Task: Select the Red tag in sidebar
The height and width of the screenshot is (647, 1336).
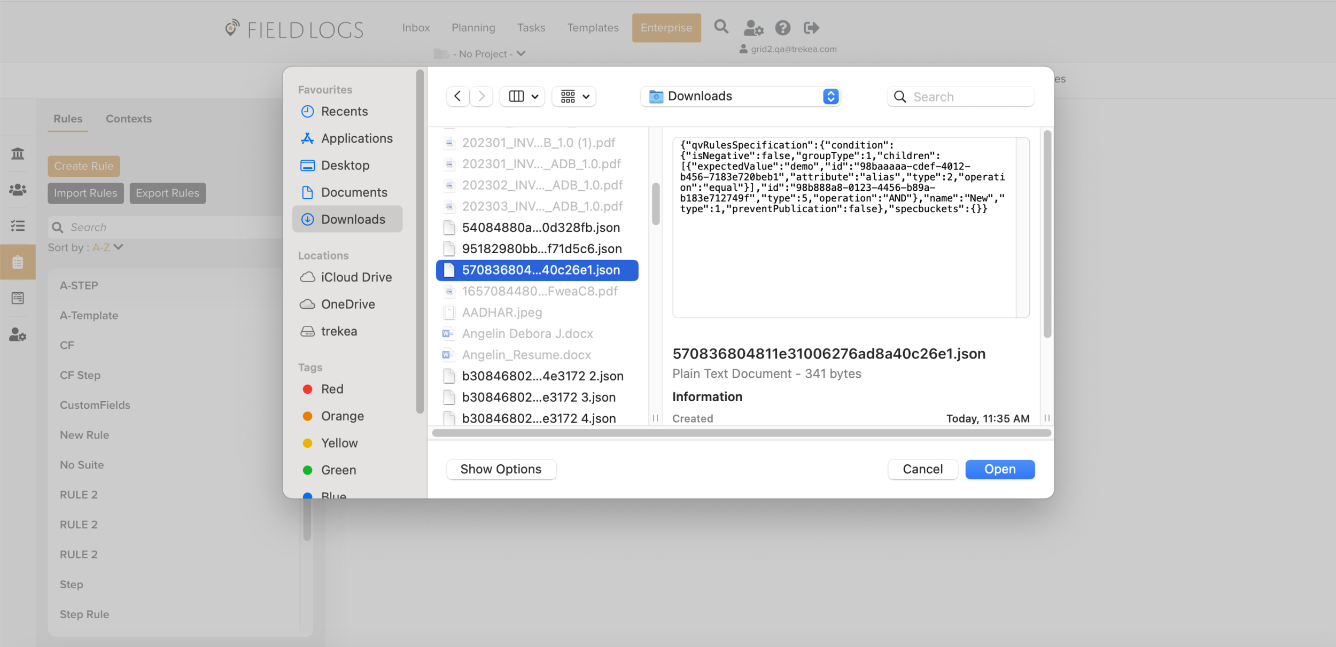Action: pyautogui.click(x=331, y=389)
